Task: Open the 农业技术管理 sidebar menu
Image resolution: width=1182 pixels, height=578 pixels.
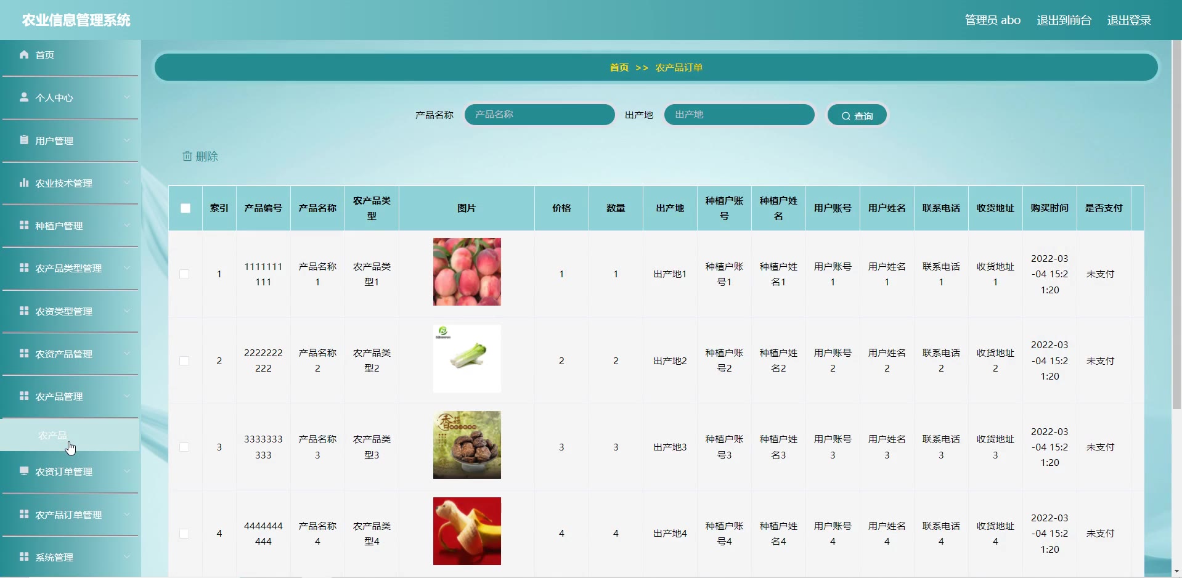Action: pyautogui.click(x=70, y=183)
